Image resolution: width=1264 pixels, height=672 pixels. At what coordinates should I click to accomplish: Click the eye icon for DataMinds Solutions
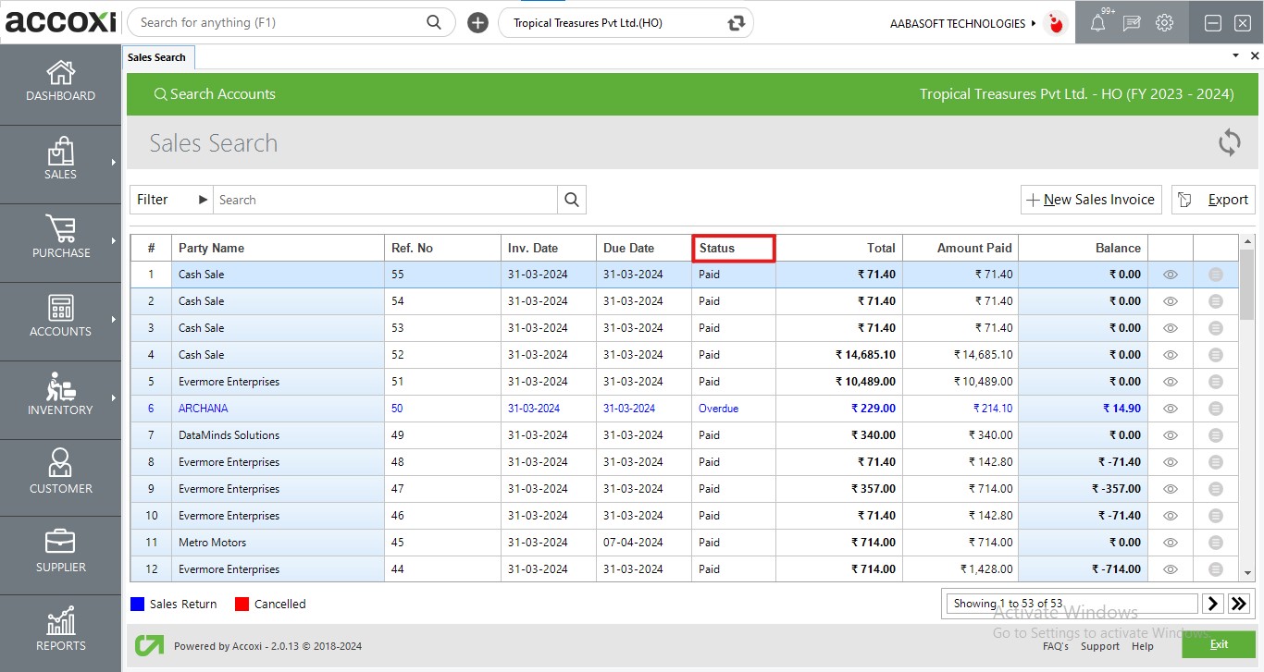pos(1170,435)
